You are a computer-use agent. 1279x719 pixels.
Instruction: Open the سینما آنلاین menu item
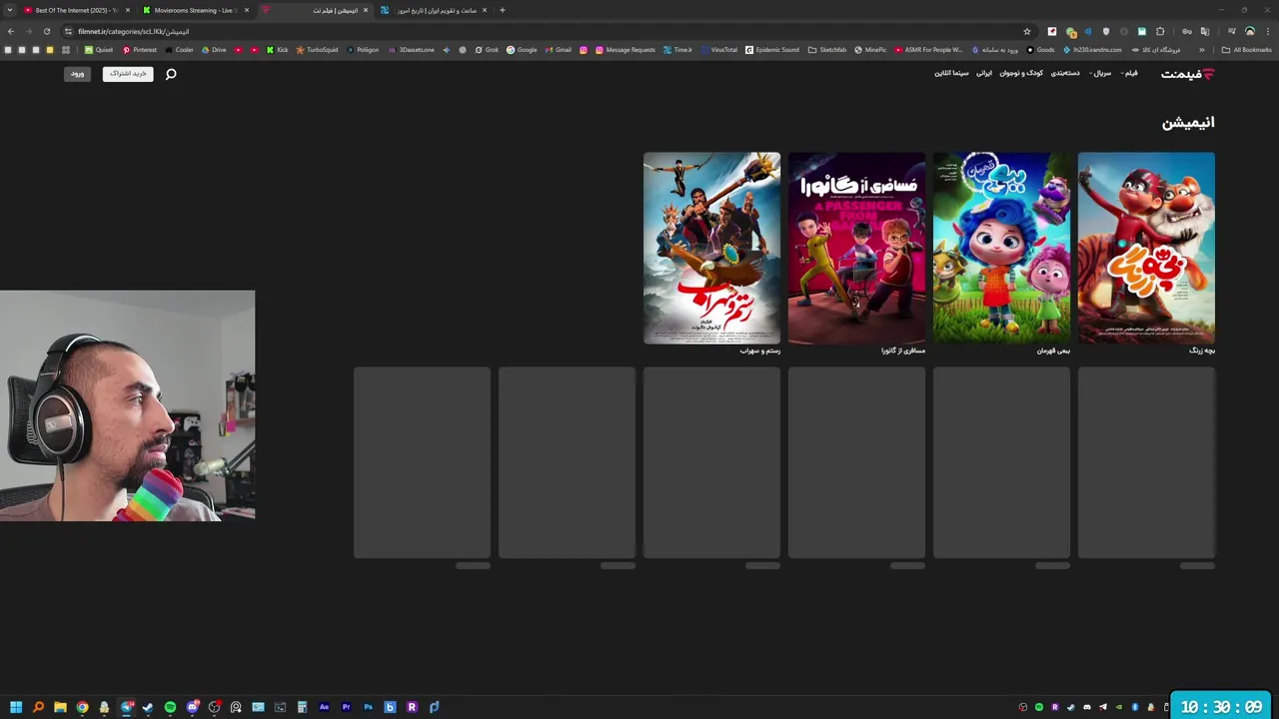point(951,73)
